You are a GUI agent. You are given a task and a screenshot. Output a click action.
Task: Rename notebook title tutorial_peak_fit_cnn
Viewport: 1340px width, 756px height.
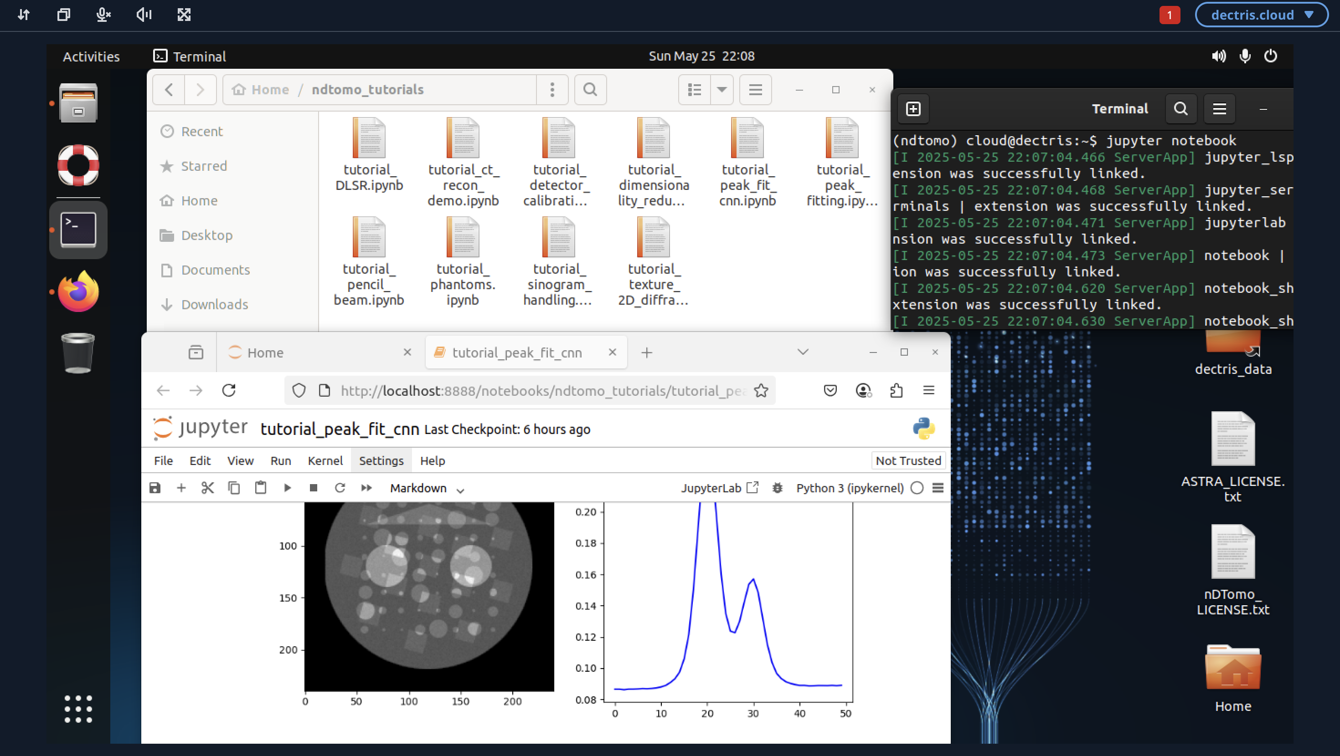pos(340,429)
